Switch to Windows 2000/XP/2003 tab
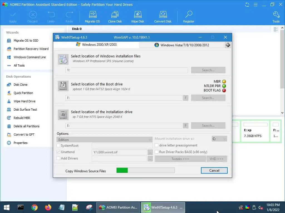Image resolution: width=285 pixels, height=213 pixels. 97,45
